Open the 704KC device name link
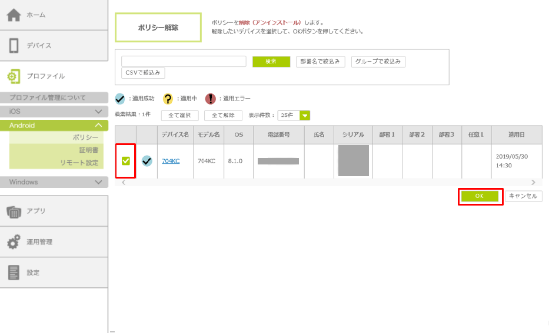This screenshot has width=549, height=333. (171, 161)
